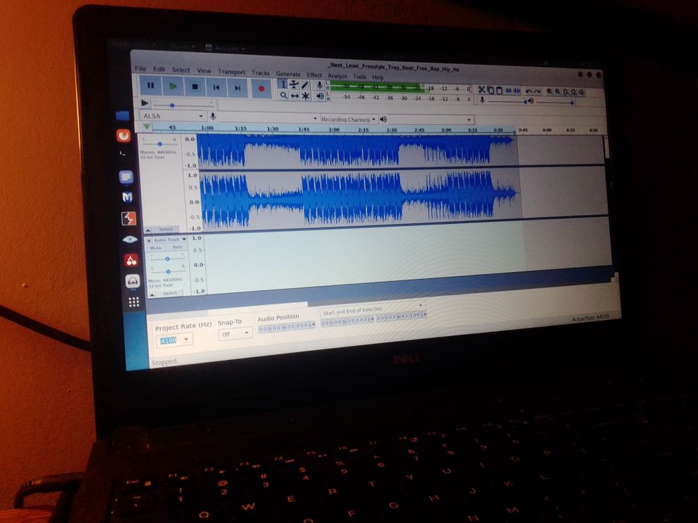The image size is (698, 523).
Task: Toggle Mute on the Audio Track
Action: pyautogui.click(x=156, y=248)
